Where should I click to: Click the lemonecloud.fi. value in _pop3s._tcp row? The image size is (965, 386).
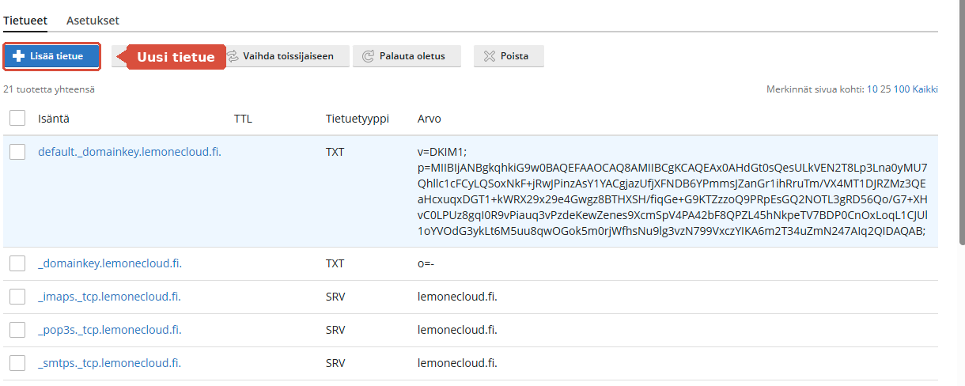click(457, 330)
